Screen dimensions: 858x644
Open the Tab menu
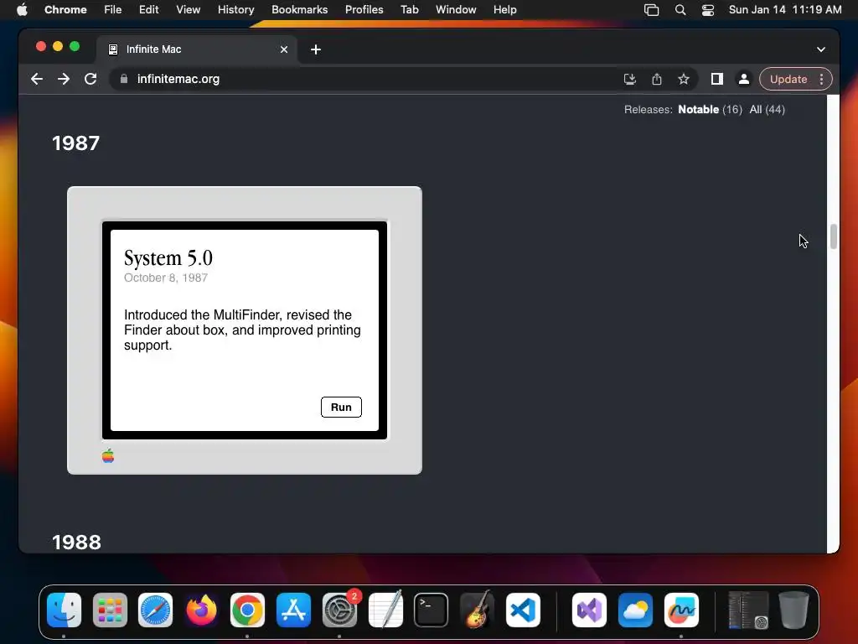[409, 10]
